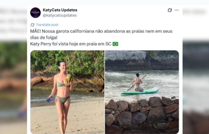The height and width of the screenshot is (134, 209).
Task: Open the right paddleboard photo
Action: click(x=142, y=92)
